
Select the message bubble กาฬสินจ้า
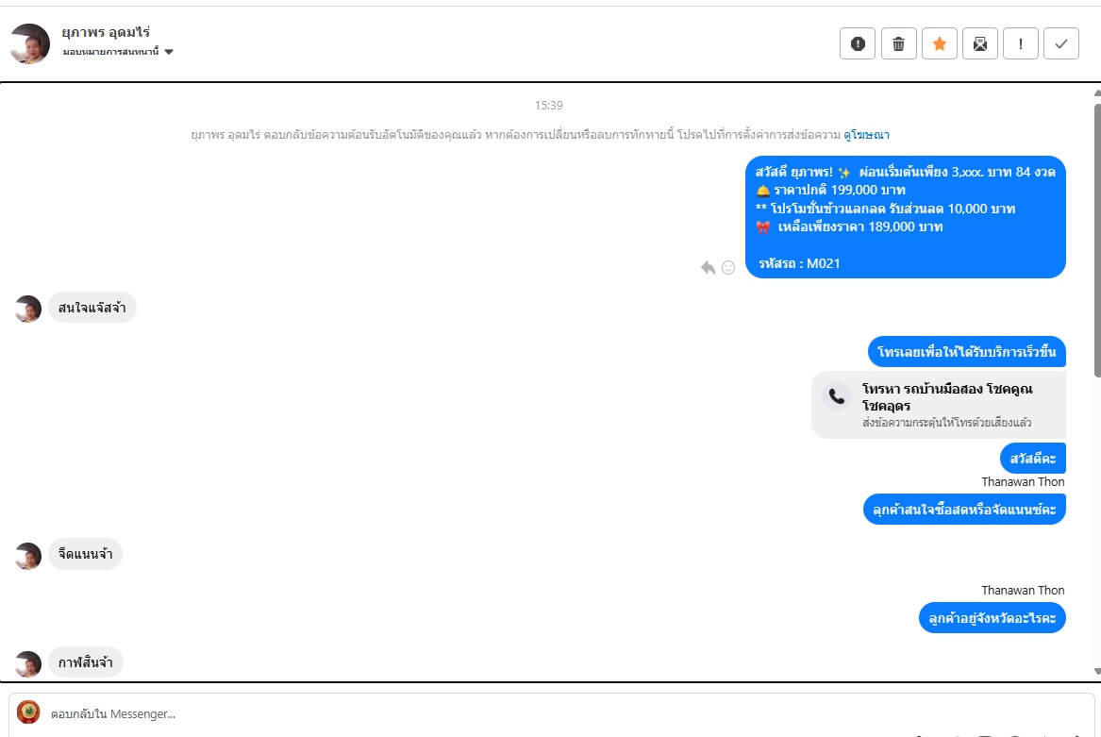[86, 662]
